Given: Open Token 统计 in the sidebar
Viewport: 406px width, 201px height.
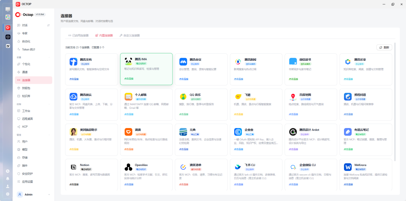Looking at the screenshot, I should click(x=34, y=50).
